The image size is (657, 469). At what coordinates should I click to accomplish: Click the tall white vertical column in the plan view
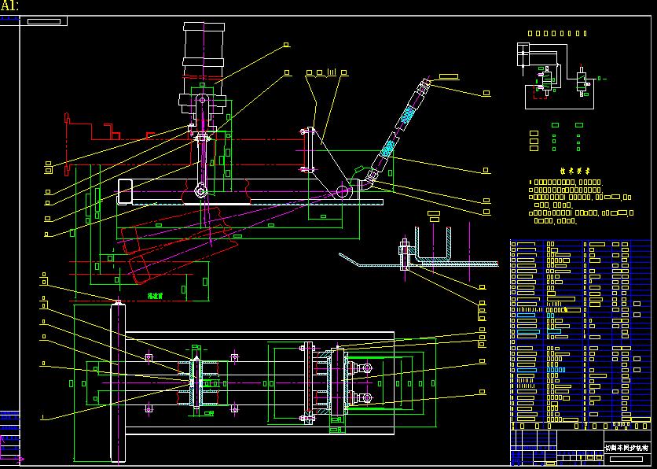[x=118, y=382]
